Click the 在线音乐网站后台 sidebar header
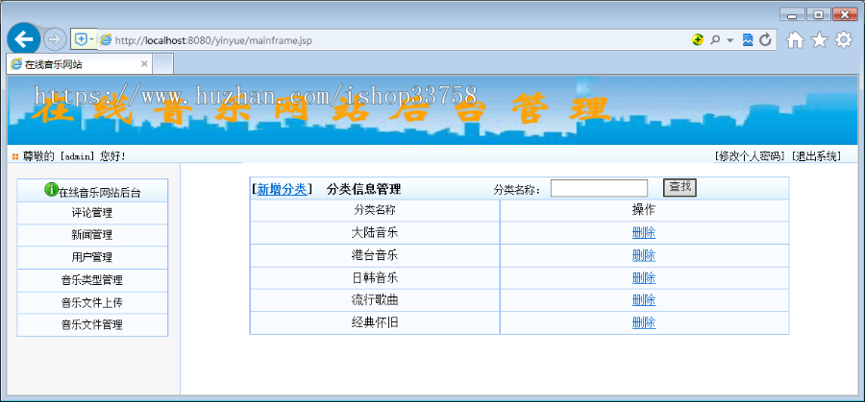 pos(92,191)
